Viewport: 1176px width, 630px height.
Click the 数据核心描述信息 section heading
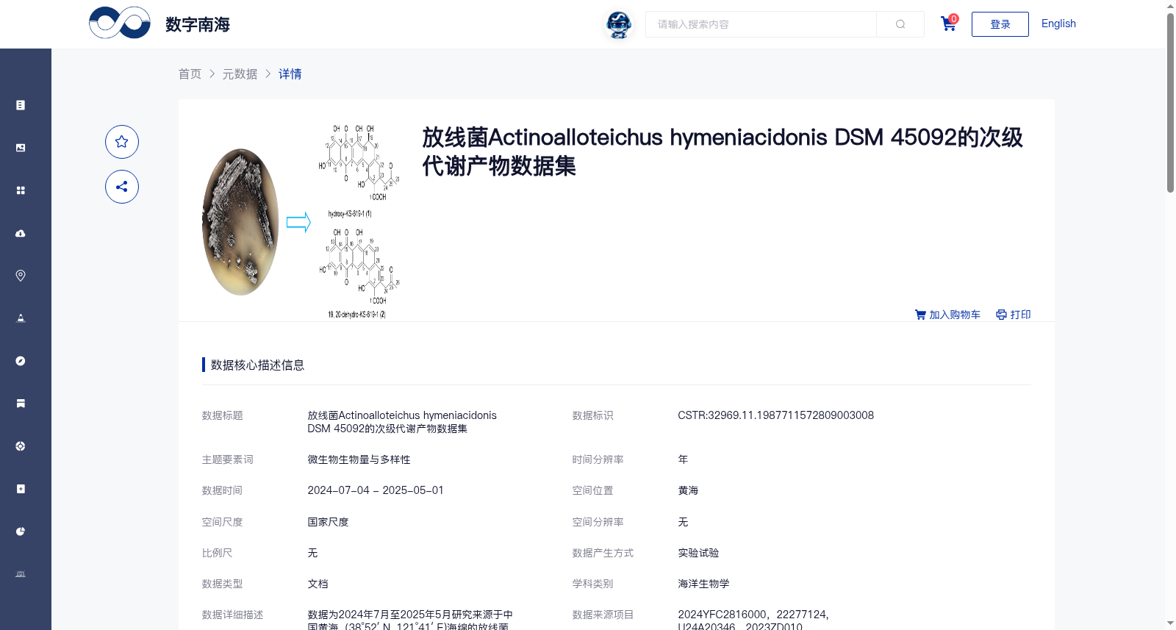point(257,365)
